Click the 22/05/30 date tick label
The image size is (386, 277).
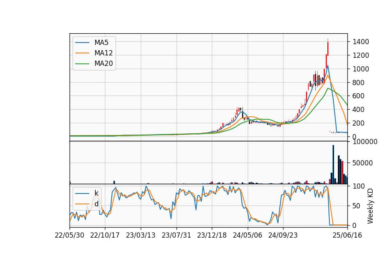(70, 236)
